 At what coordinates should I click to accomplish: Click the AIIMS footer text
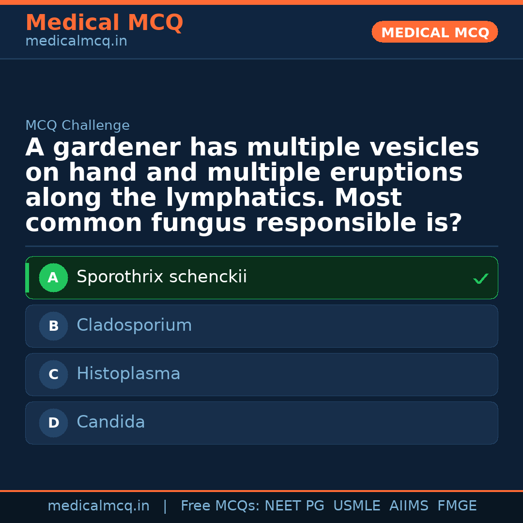tap(409, 506)
